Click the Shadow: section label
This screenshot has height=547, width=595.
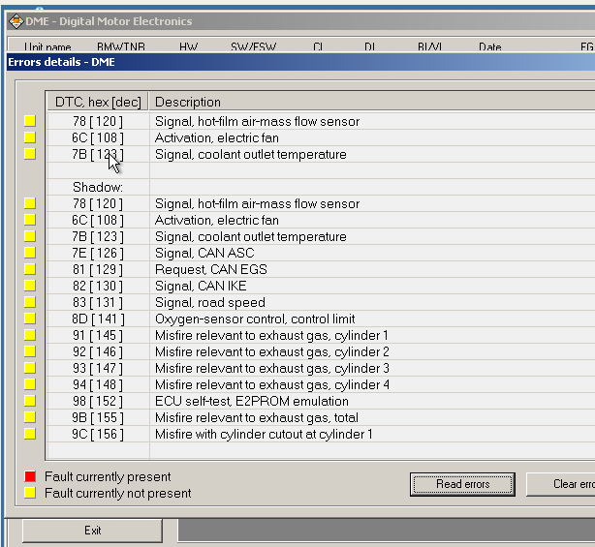[x=98, y=187]
